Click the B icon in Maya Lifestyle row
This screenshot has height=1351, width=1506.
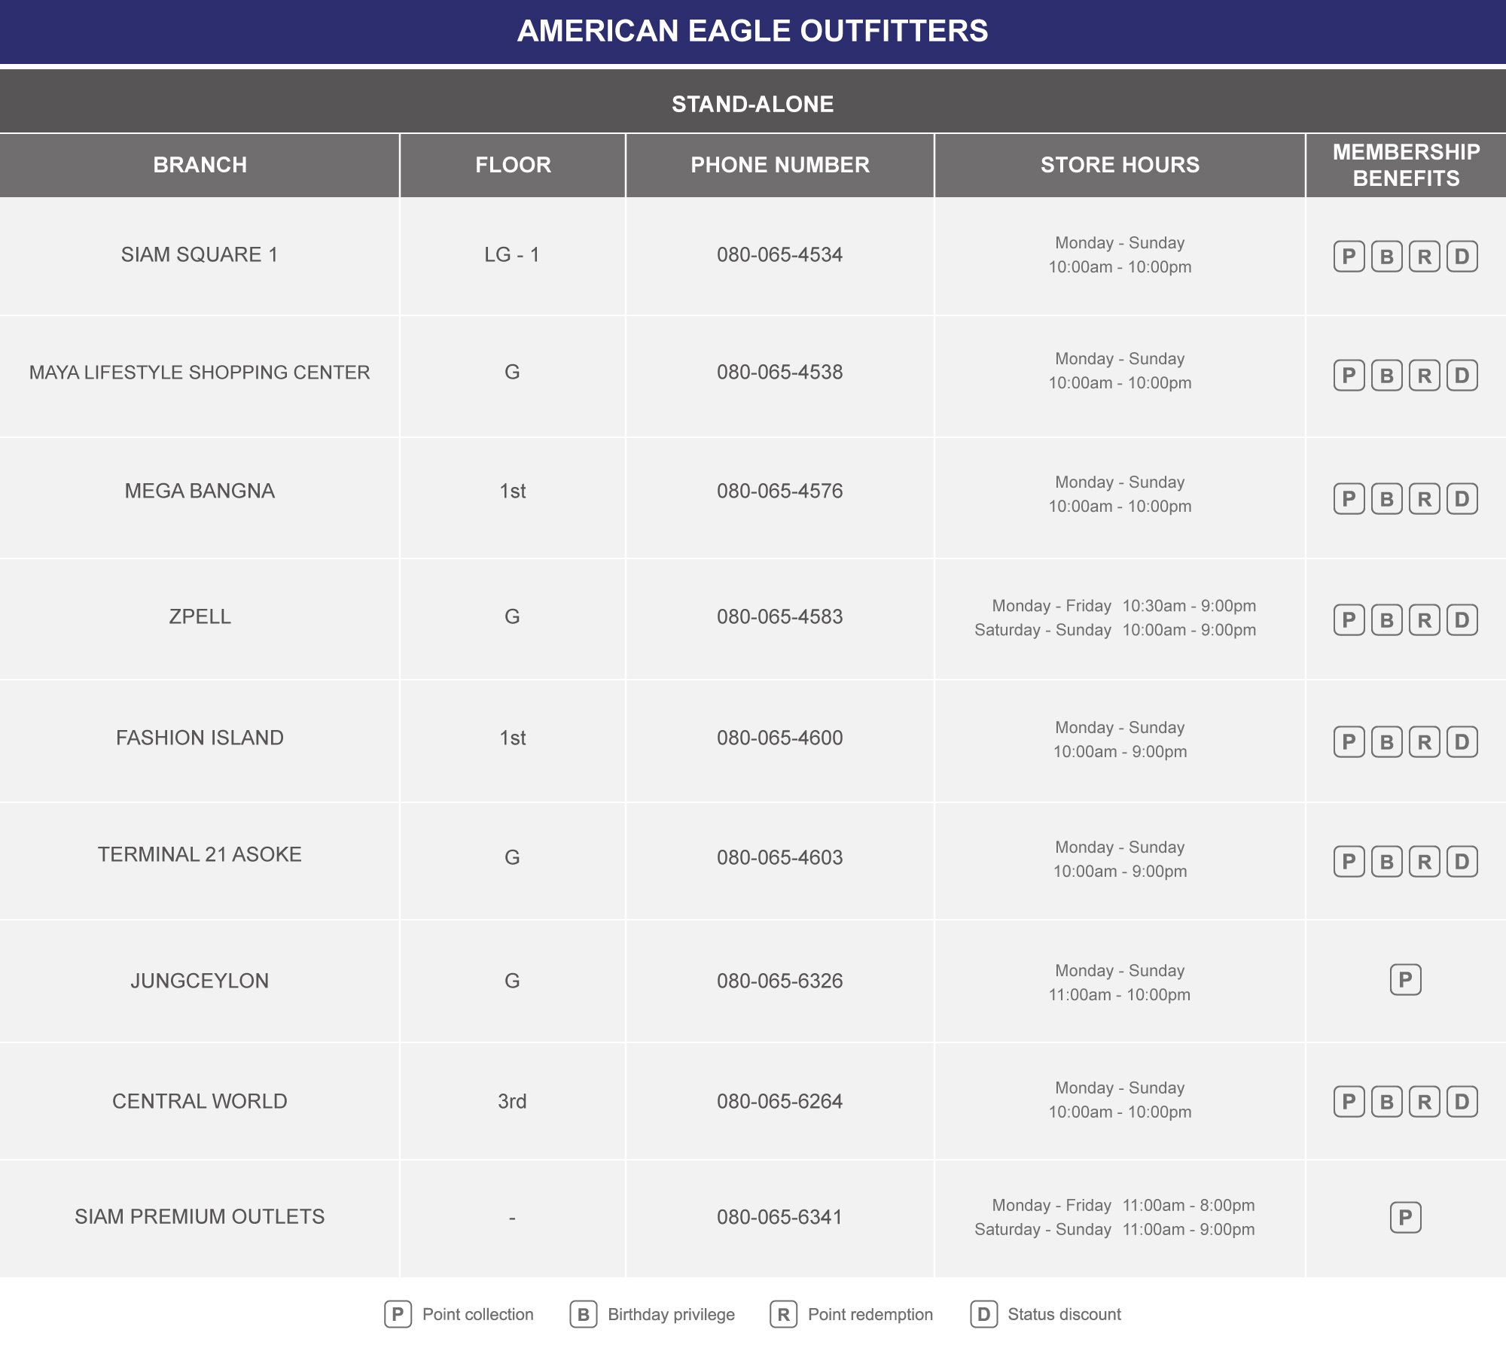1386,375
